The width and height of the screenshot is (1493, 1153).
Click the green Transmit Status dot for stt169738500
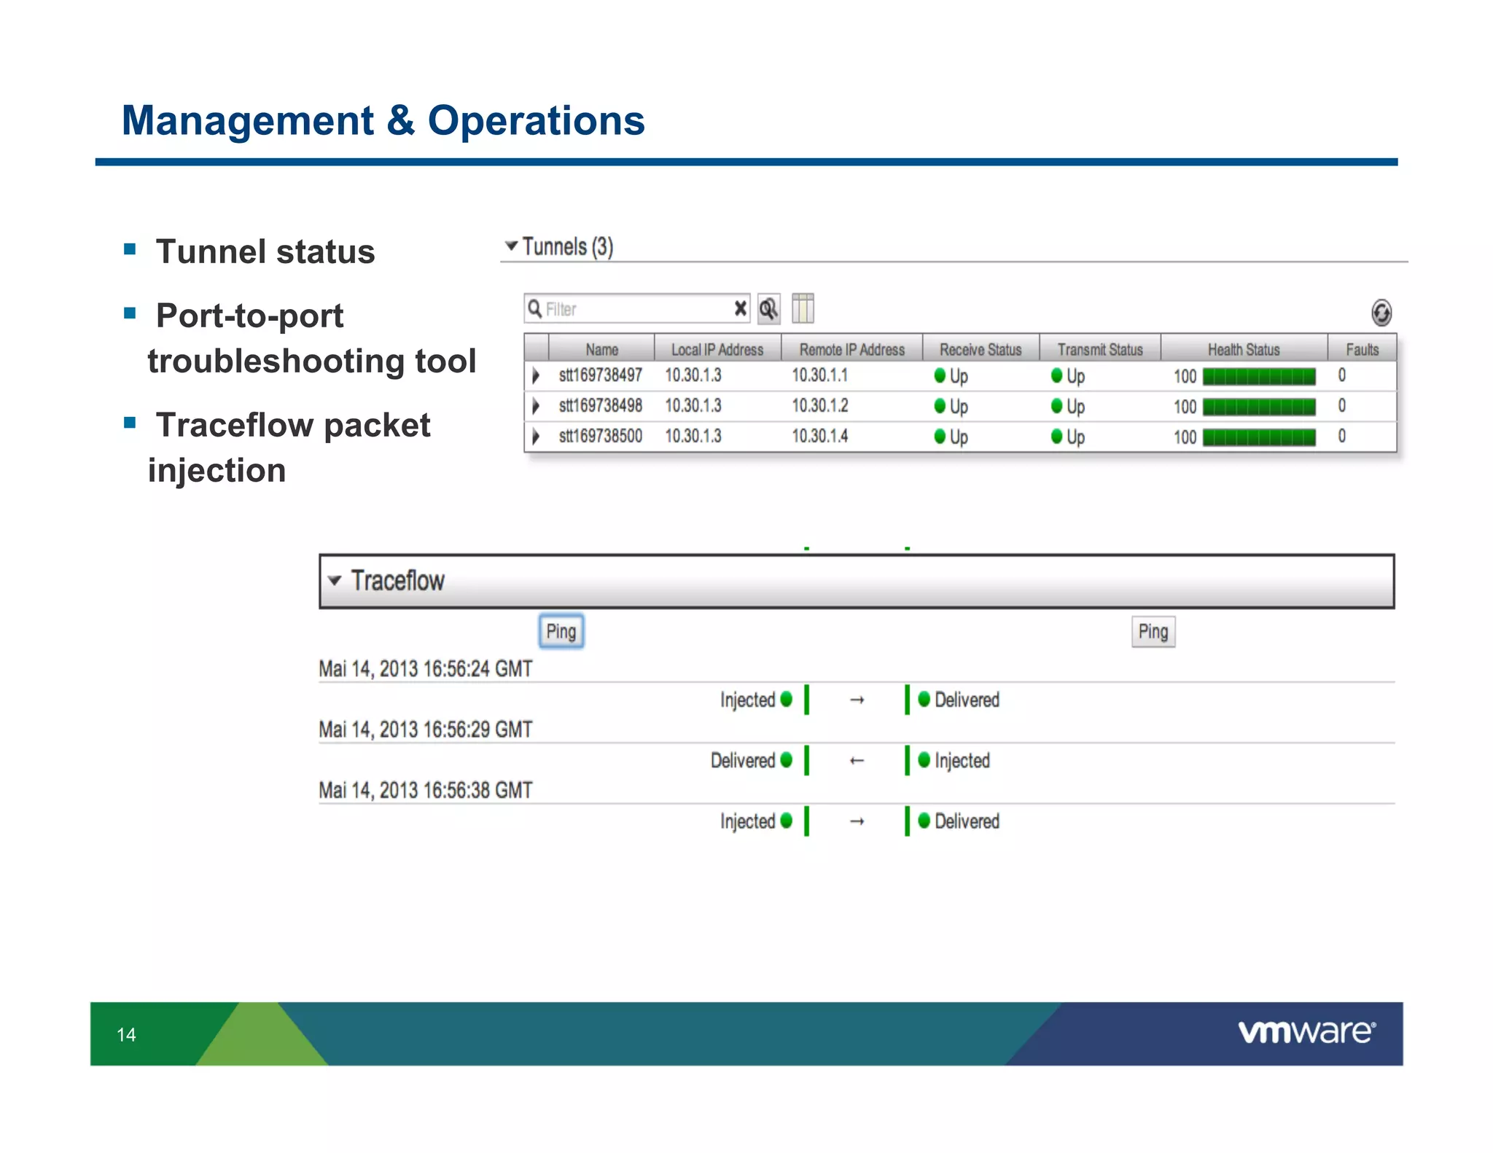click(x=1056, y=437)
